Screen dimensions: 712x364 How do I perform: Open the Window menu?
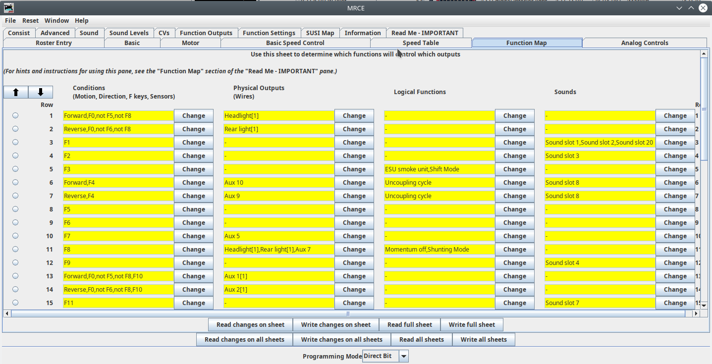(x=56, y=20)
